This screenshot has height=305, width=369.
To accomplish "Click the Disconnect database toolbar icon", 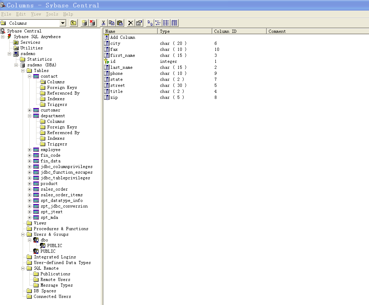I will point(92,23).
